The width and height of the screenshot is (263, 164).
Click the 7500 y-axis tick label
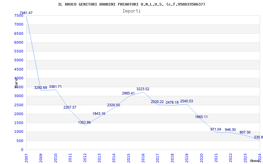click(x=19, y=15)
